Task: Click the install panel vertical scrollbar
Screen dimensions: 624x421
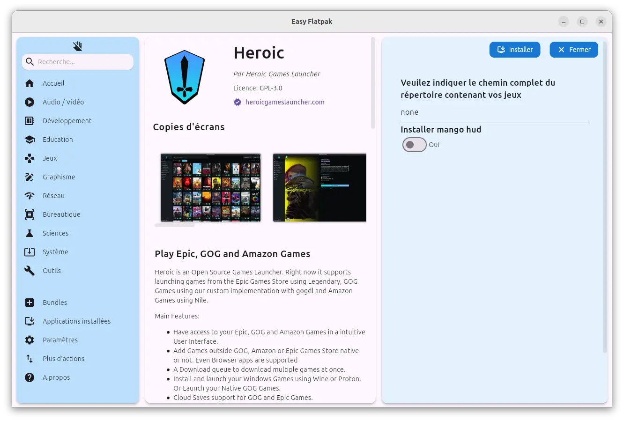Action: (604, 197)
